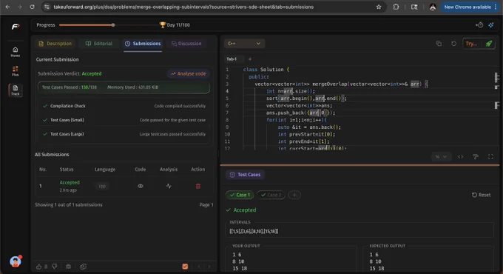Click the code format angle-brackets icon
The width and height of the screenshot is (503, 274).
[460, 157]
